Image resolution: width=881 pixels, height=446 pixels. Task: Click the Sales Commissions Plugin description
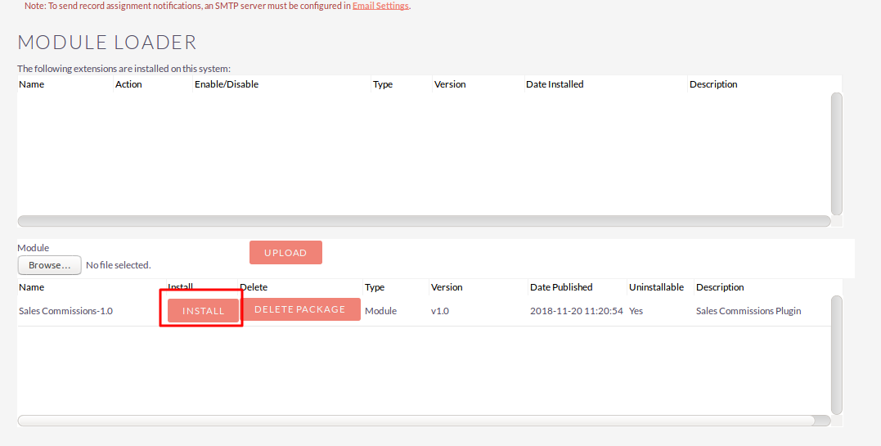coord(748,311)
